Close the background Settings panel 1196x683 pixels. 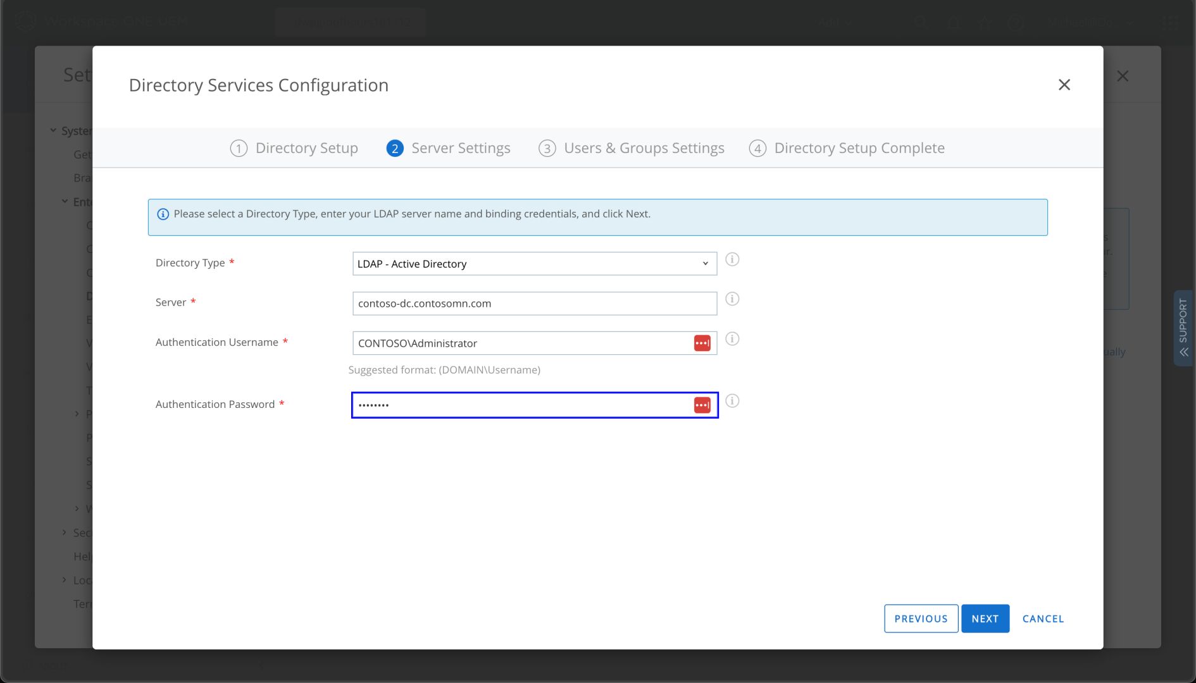1123,76
